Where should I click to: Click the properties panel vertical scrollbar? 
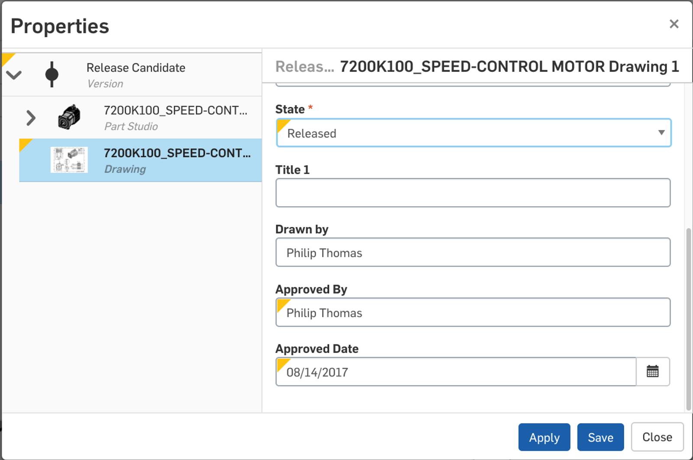click(688, 318)
